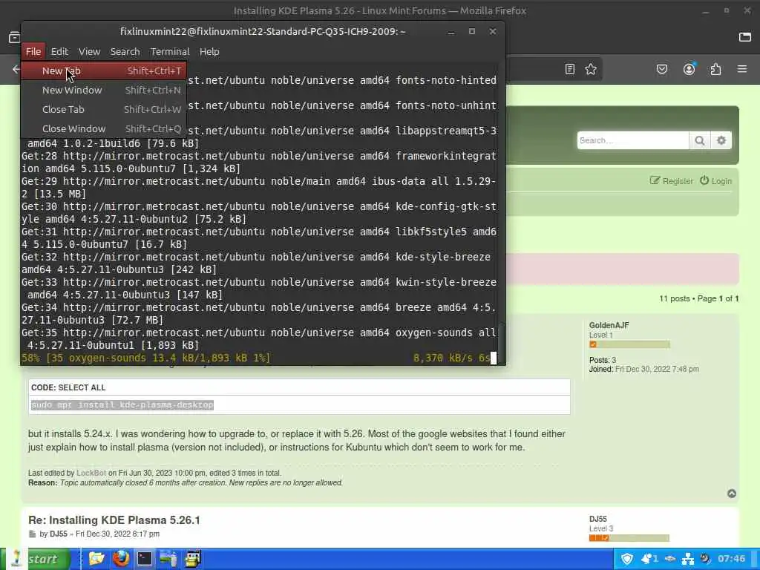Open the Login link
Viewport: 760px width, 570px height.
(x=716, y=181)
